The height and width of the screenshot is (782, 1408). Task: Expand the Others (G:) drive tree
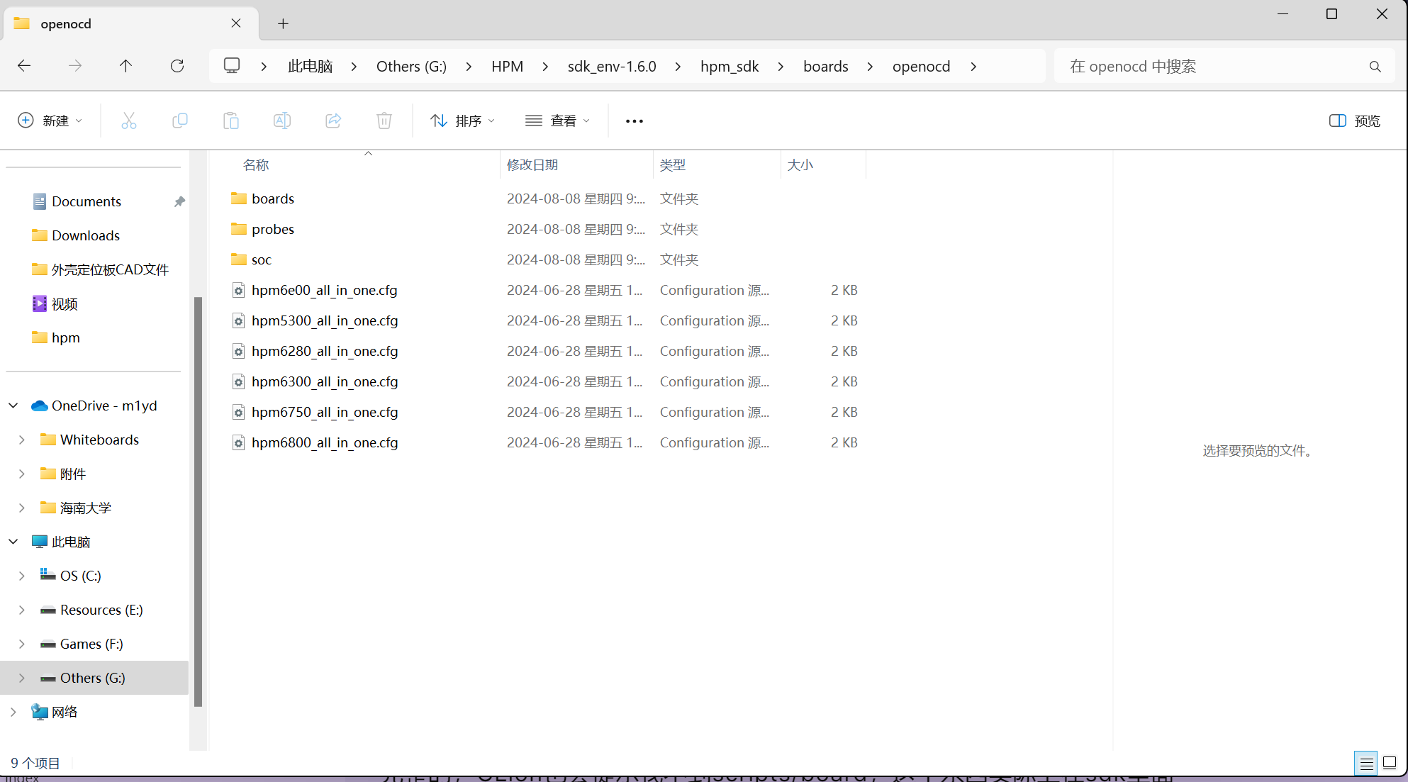point(22,678)
